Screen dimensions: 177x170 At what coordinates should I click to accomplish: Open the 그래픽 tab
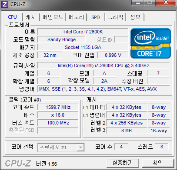tap(116, 17)
